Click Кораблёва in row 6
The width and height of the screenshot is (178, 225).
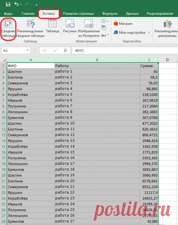pos(31,94)
